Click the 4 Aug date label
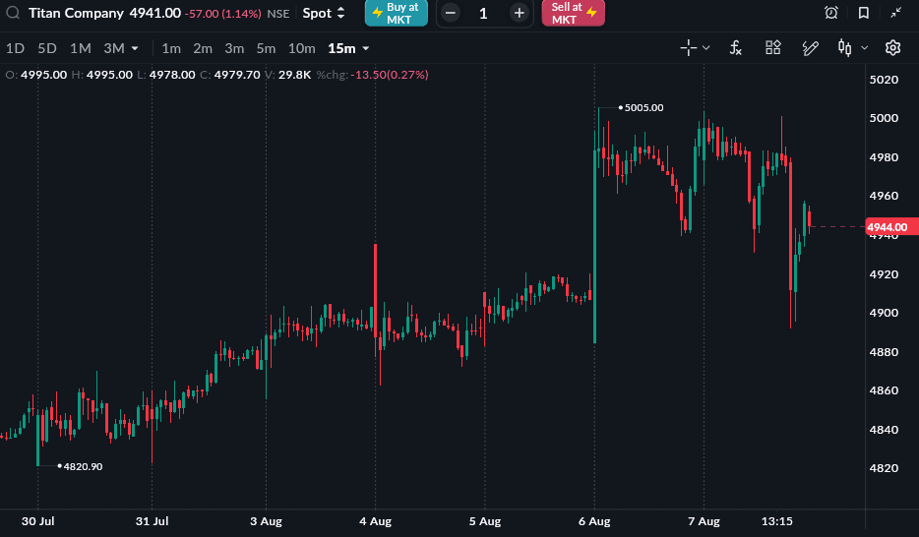 (x=375, y=521)
